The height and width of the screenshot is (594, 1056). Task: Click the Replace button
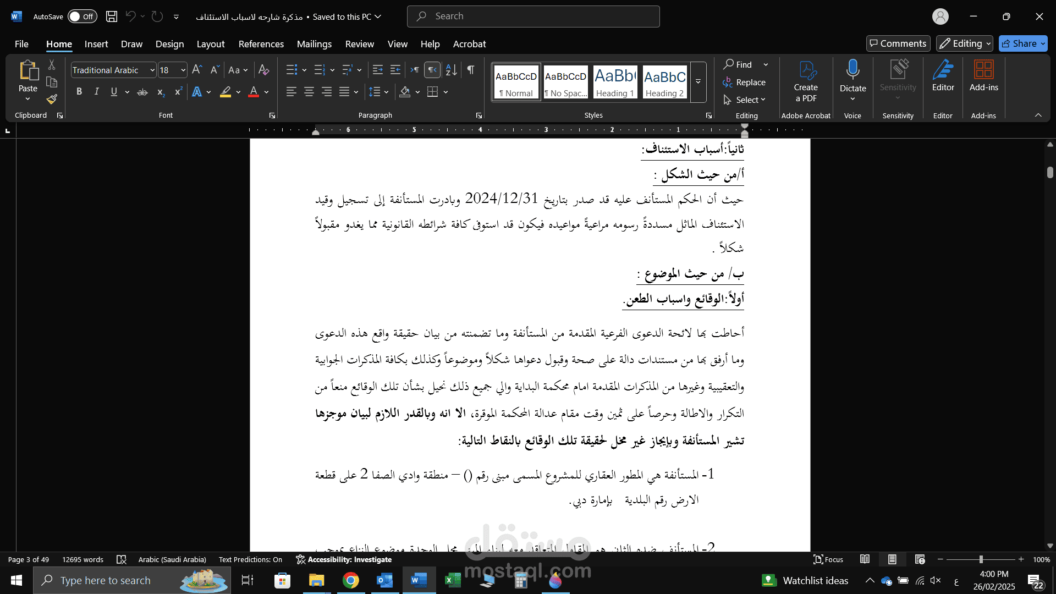(x=744, y=82)
